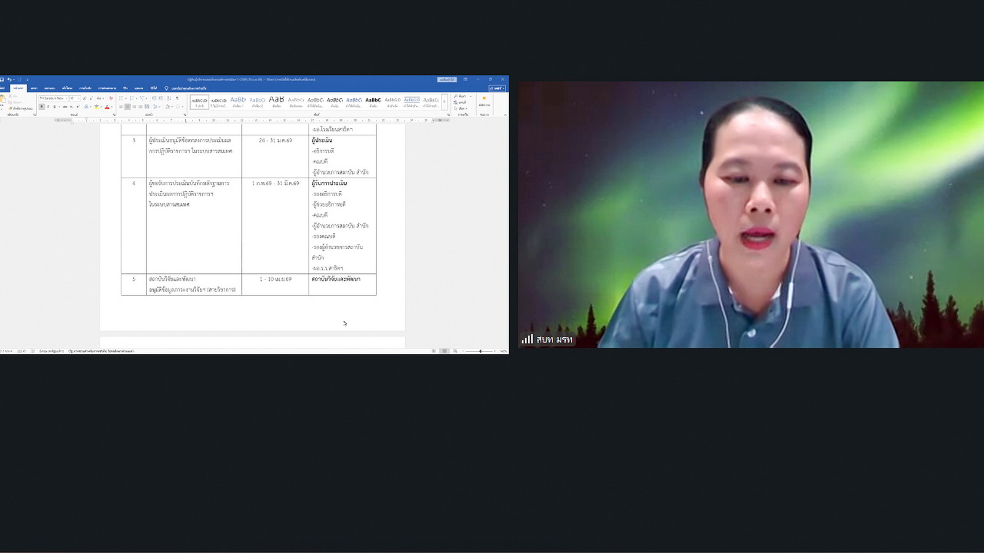
Task: Toggle show paragraph marks pilcrow
Action: [177, 98]
